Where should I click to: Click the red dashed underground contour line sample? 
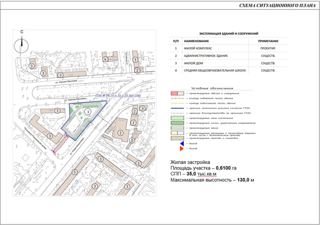pyautogui.click(x=178, y=98)
